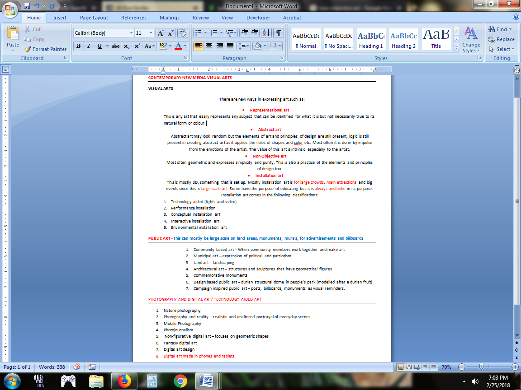
Task: Increase paragraph indent
Action: click(255, 33)
